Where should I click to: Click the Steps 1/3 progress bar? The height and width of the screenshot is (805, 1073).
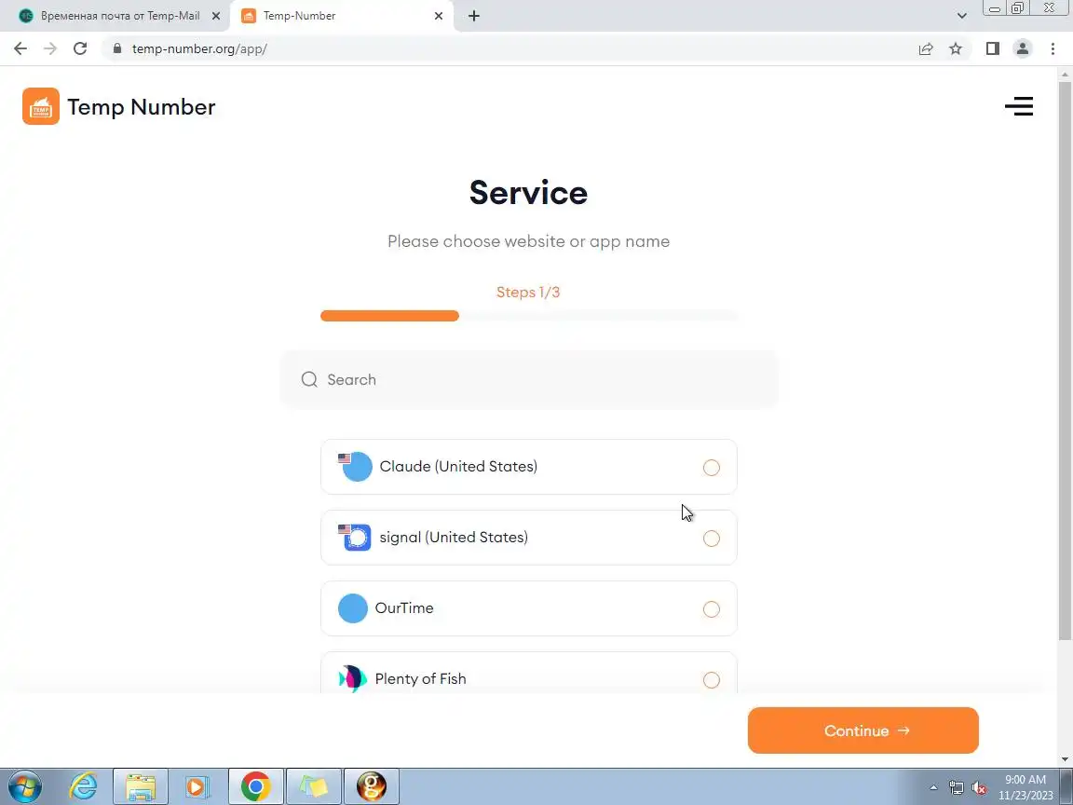528,316
